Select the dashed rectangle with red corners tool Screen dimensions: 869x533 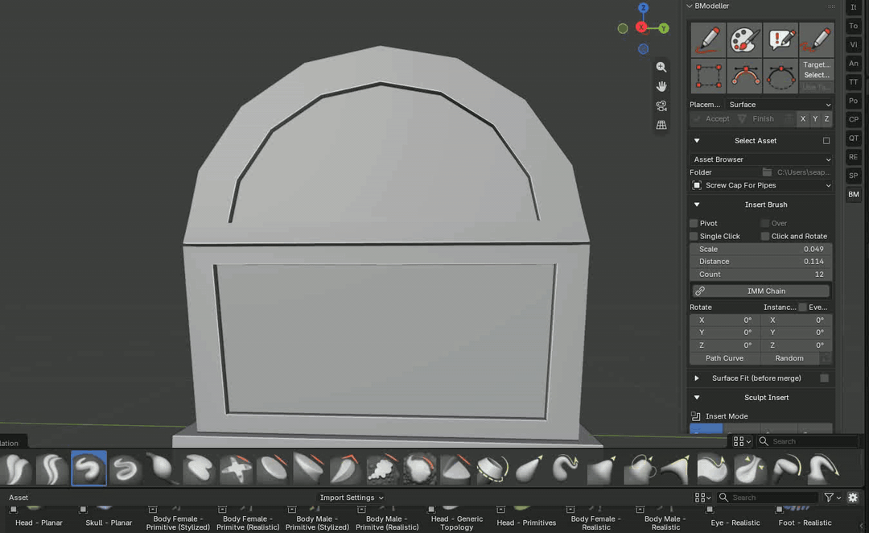pyautogui.click(x=708, y=76)
